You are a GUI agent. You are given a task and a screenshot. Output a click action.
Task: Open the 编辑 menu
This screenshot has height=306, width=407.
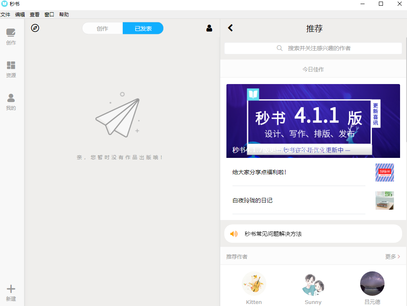(x=20, y=15)
